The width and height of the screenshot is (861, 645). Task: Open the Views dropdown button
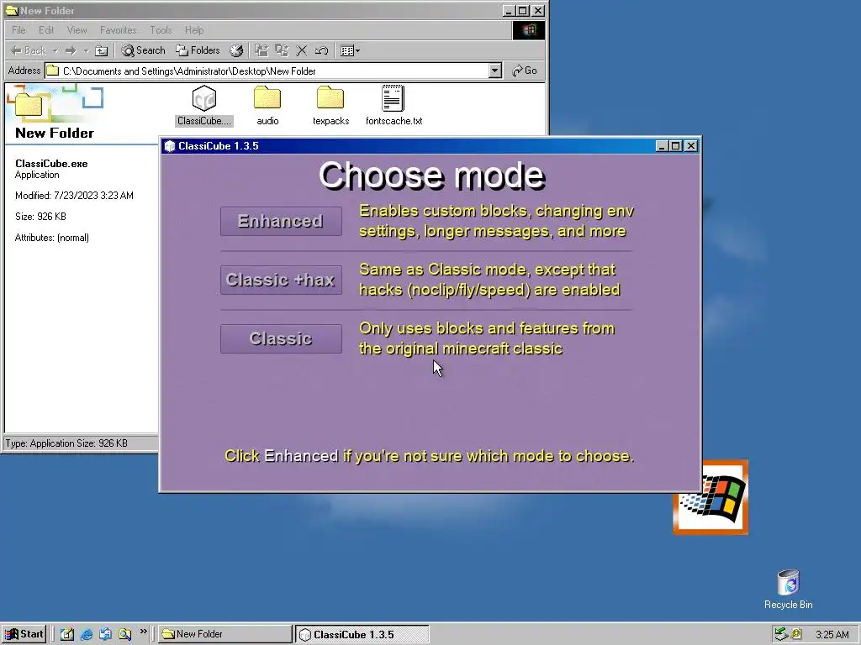click(x=350, y=50)
